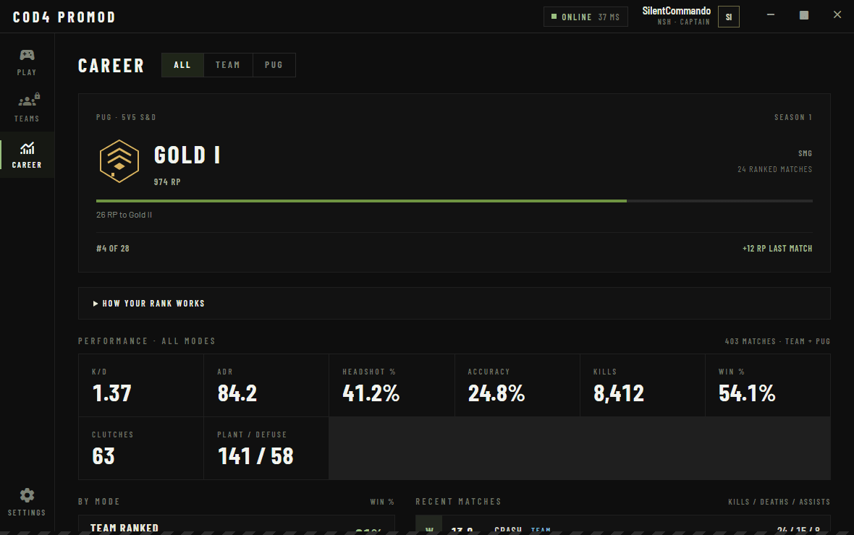Click the Kills 8,412 value

click(619, 393)
